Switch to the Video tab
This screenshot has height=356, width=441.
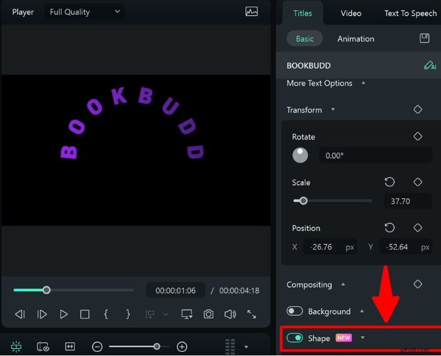(351, 13)
